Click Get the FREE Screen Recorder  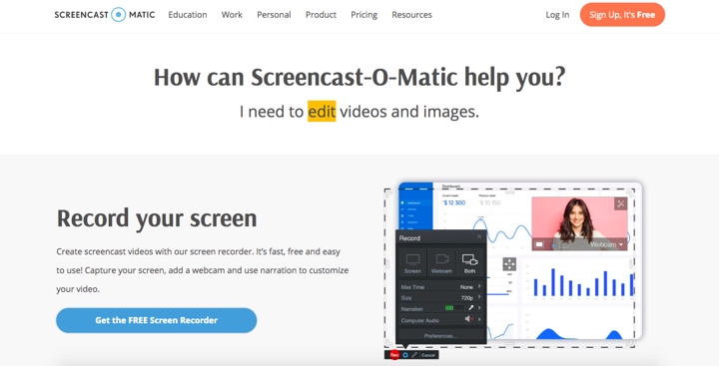[x=157, y=320]
